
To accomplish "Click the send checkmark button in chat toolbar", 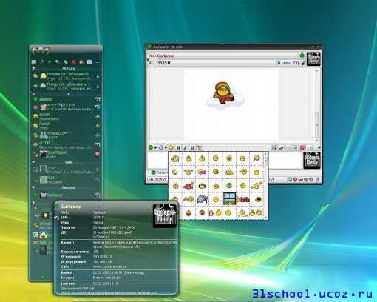I will [x=312, y=147].
